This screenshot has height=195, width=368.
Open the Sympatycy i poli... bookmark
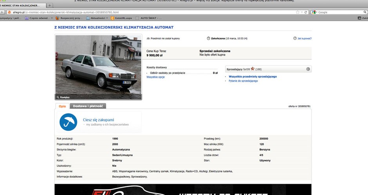pyautogui.click(x=11, y=18)
